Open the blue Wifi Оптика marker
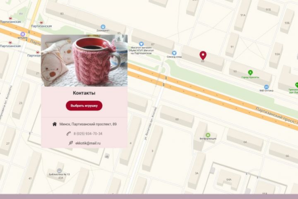Screen dimensions: 298x199 coord(267,87)
